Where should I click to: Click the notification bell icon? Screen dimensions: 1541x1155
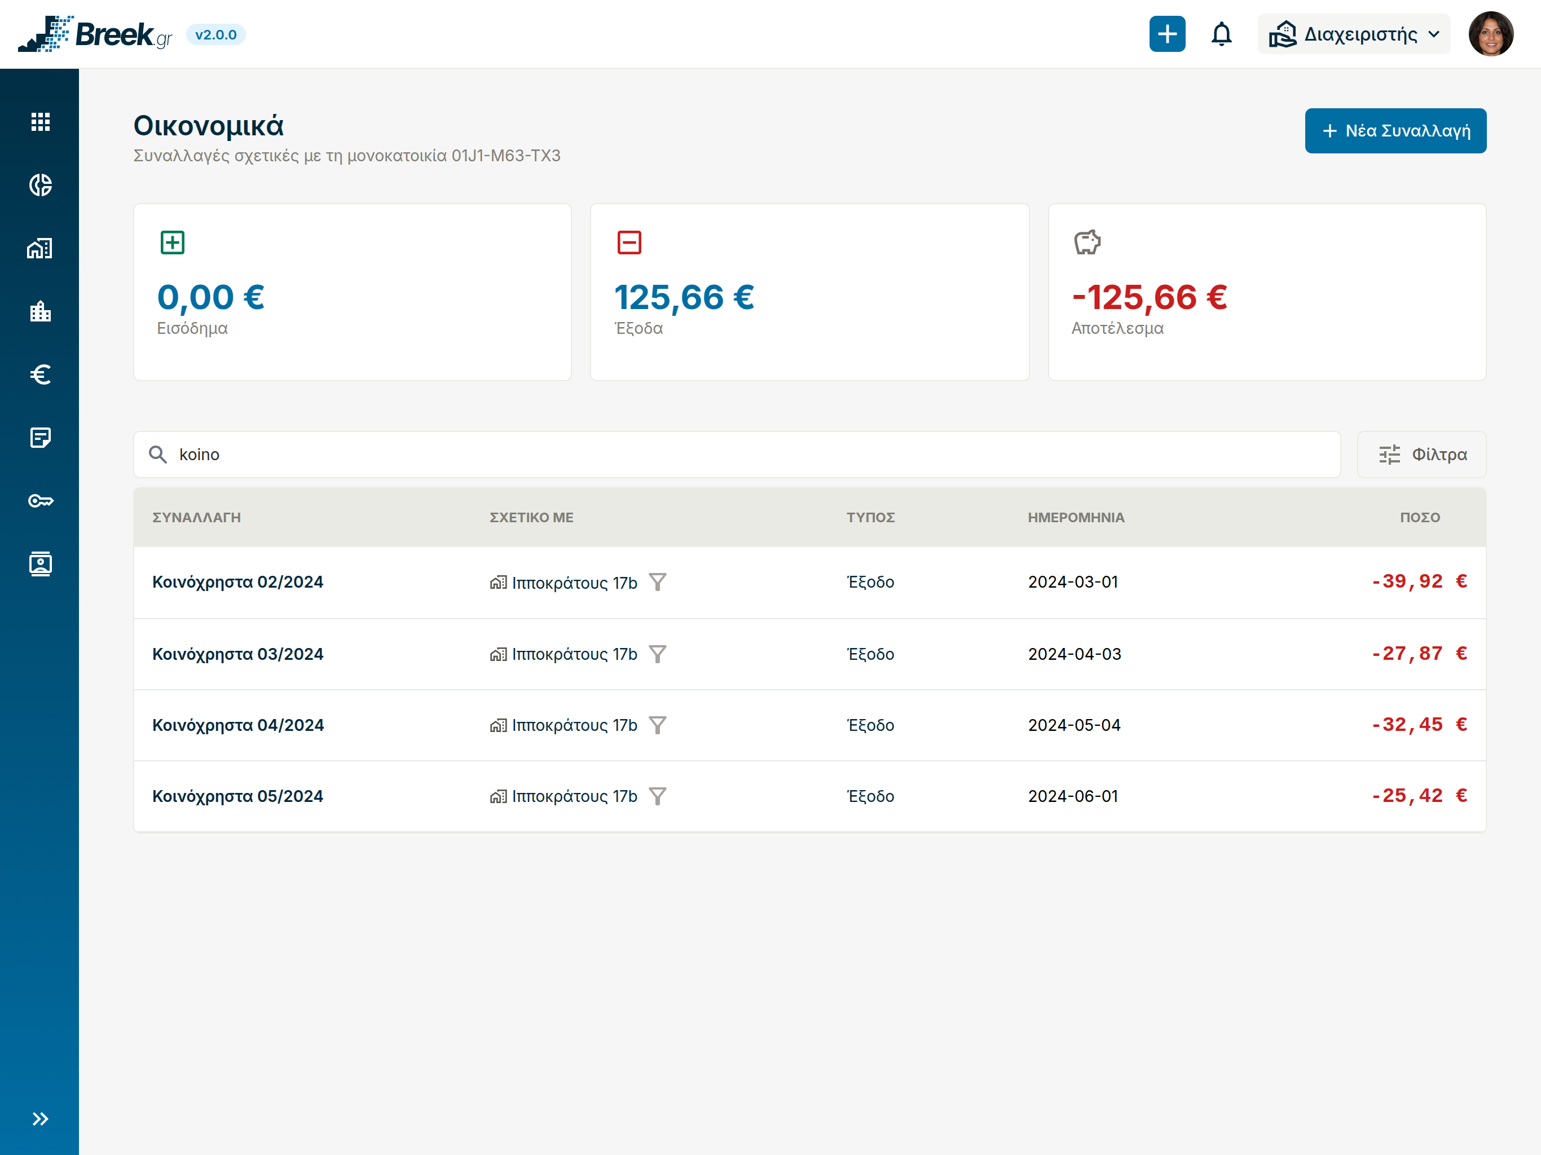tap(1222, 34)
